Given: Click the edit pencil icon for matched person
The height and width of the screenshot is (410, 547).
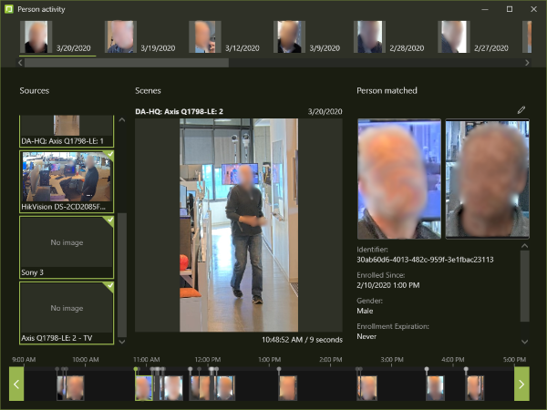Looking at the screenshot, I should point(521,110).
